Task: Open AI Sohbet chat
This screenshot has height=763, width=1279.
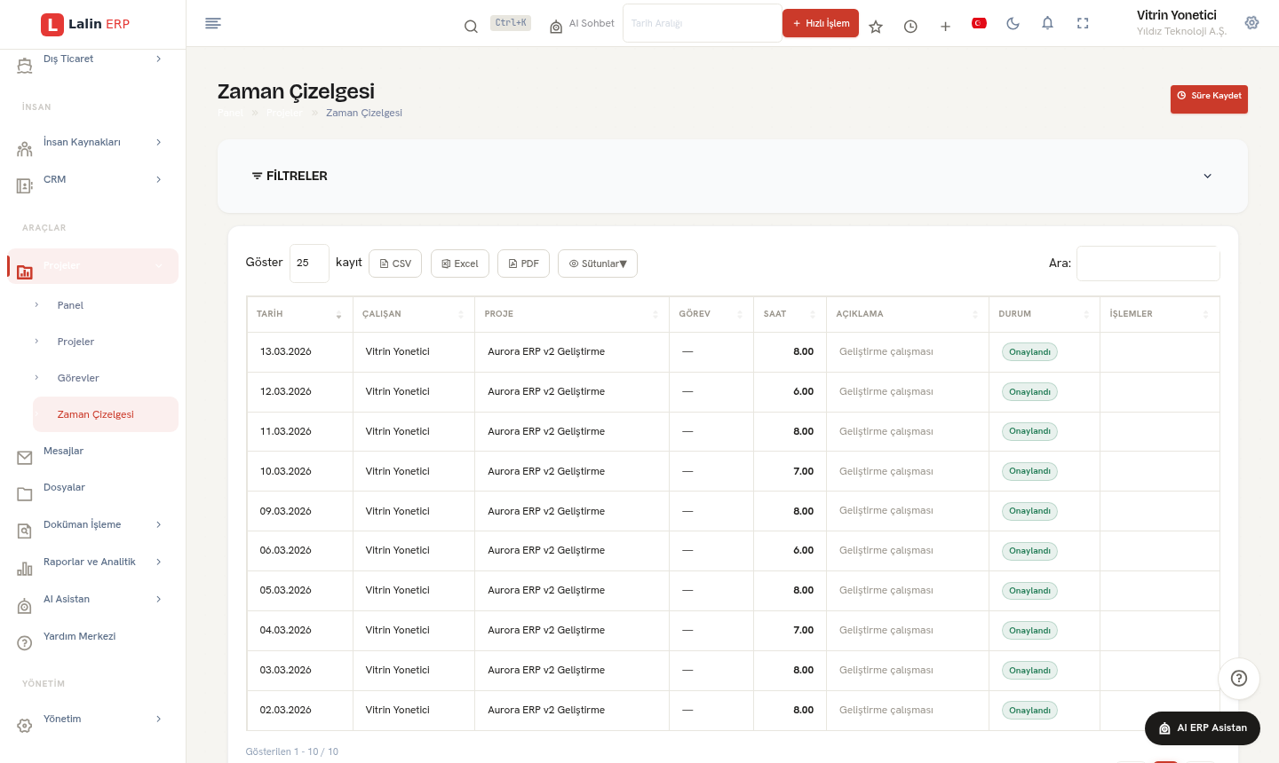Action: point(582,24)
